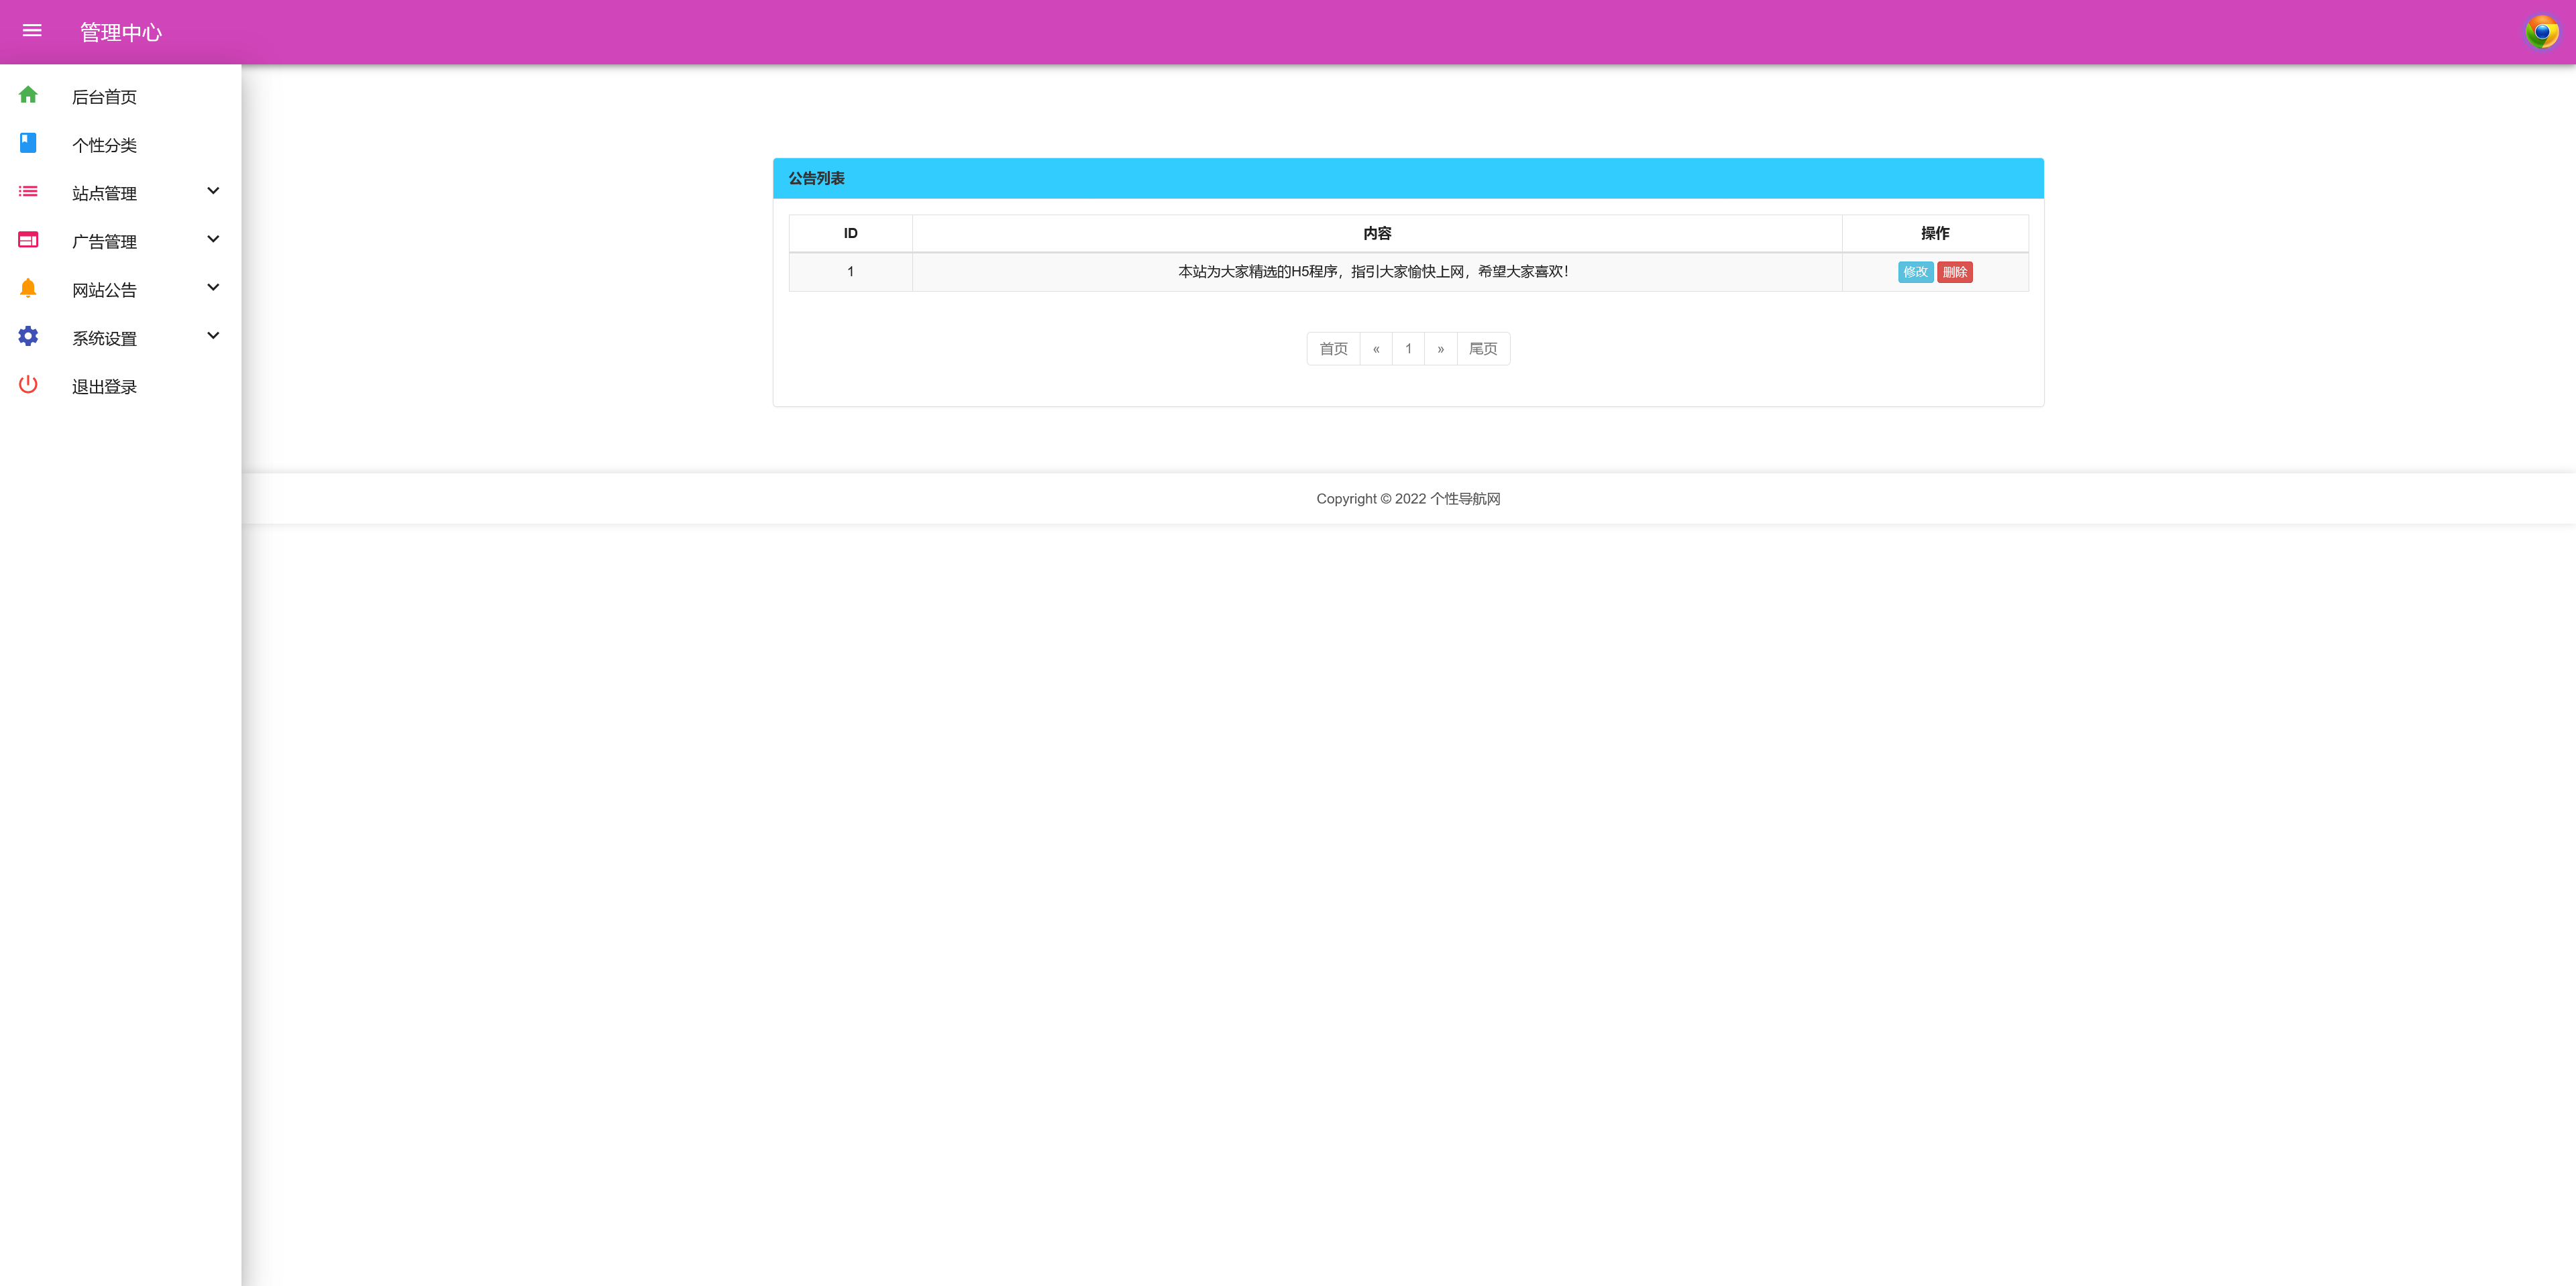This screenshot has width=2576, height=1286.
Task: Go to 尾页 in pagination
Action: 1482,349
